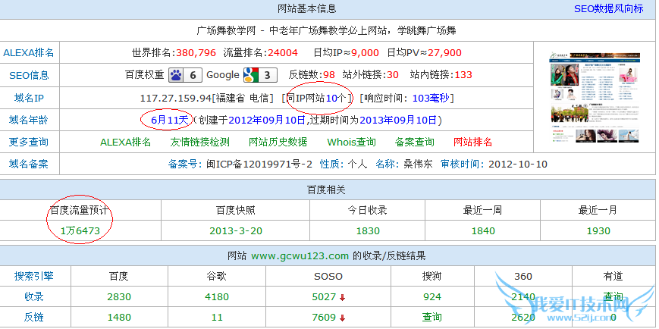Open Google indexed count 4180
659x329 pixels.
click(x=217, y=296)
